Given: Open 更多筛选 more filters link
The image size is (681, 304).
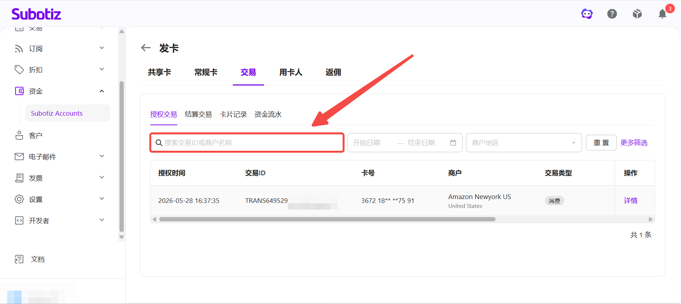Looking at the screenshot, I should [x=634, y=143].
